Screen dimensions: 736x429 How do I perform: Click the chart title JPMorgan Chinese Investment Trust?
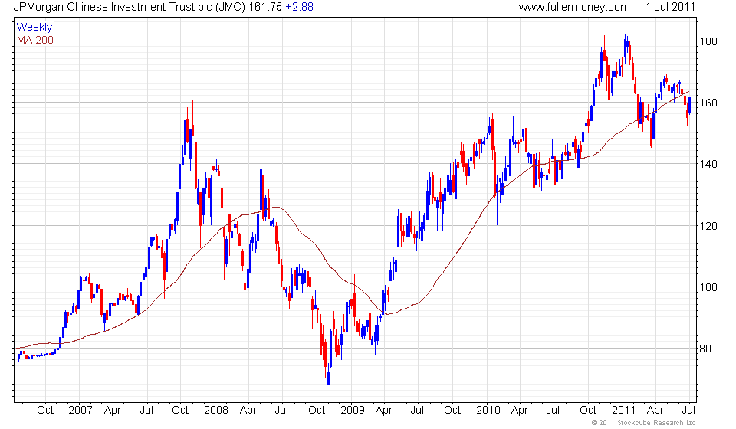(x=129, y=7)
